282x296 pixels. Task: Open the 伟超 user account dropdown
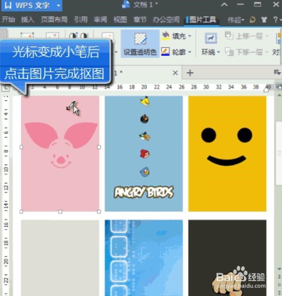click(x=236, y=20)
